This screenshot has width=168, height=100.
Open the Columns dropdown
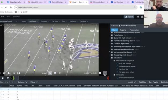pyautogui.click(x=23, y=82)
